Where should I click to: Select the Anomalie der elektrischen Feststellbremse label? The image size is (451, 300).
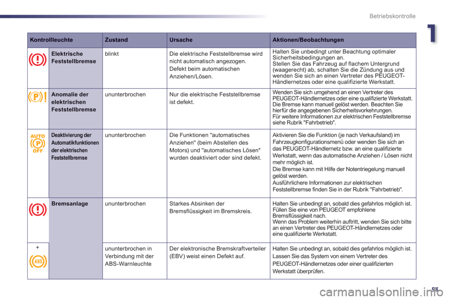[74, 102]
